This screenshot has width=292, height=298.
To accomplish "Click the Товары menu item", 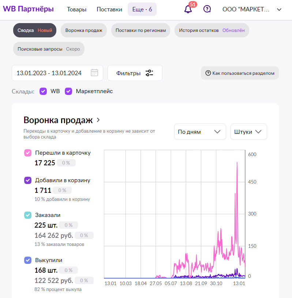I will tap(76, 9).
